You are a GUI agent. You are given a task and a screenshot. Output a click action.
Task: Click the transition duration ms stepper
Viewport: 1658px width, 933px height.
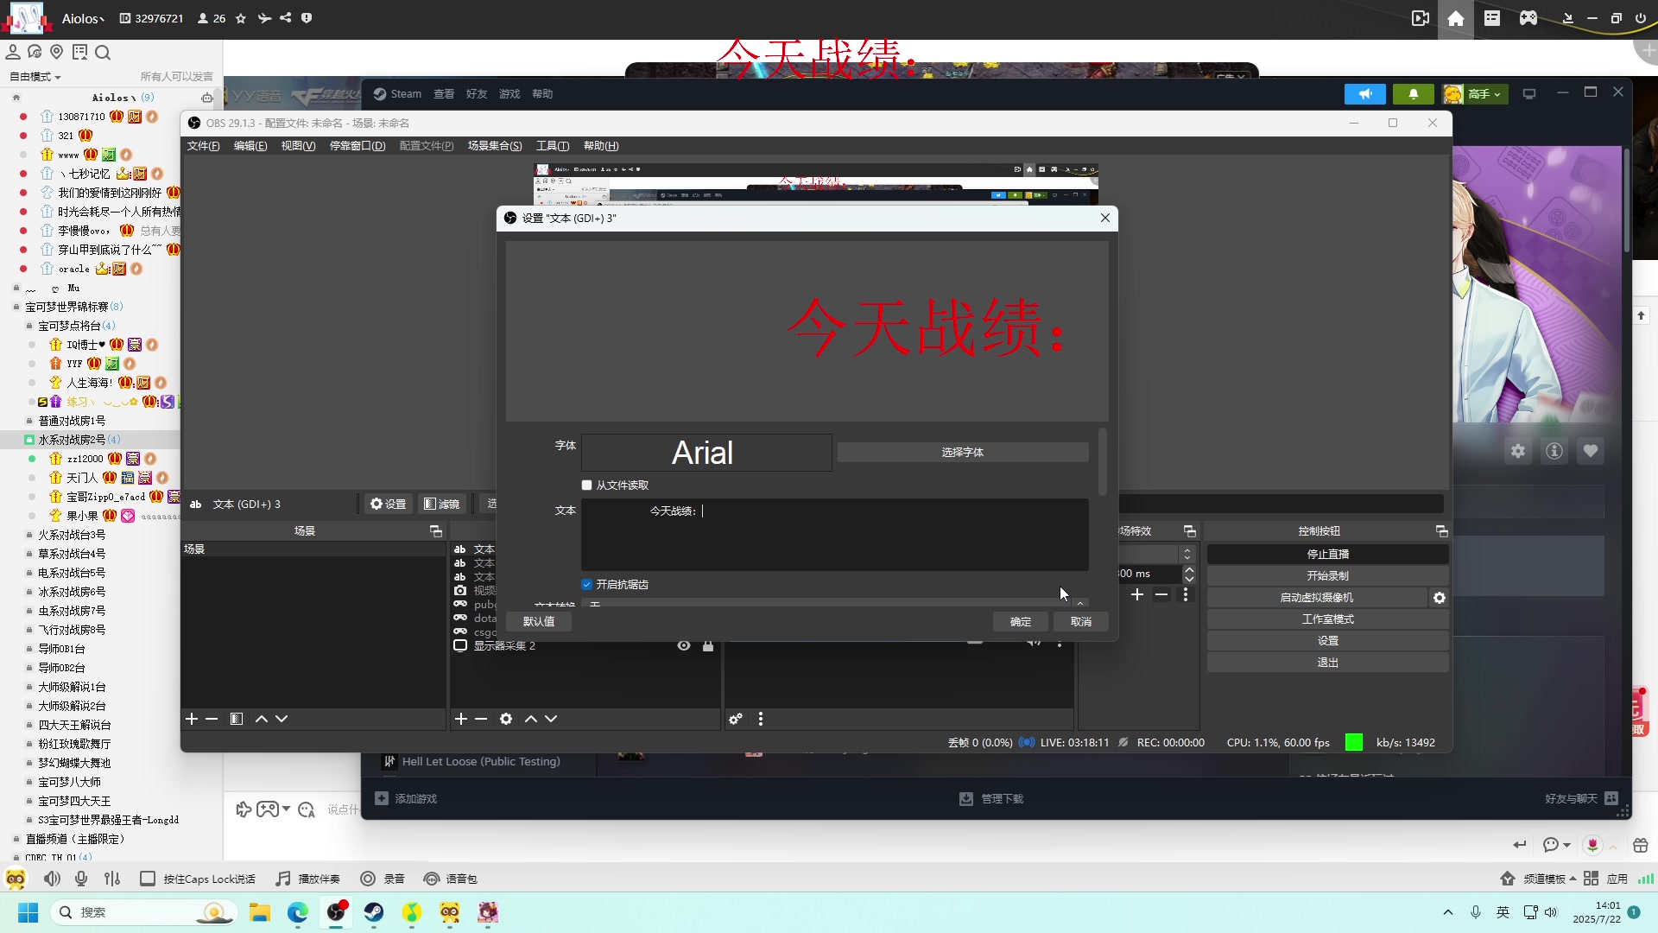click(x=1189, y=574)
